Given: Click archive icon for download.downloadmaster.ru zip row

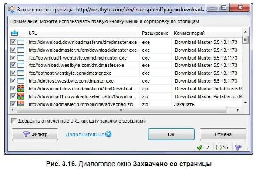Looking at the screenshot, I should 21,89.
